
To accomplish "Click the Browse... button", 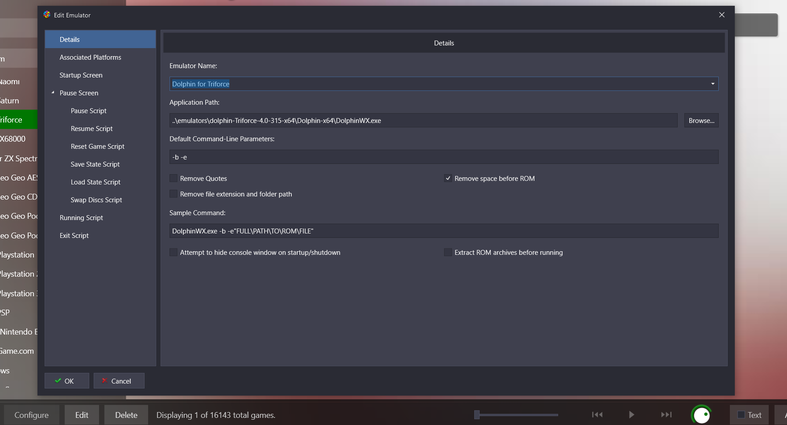I will [701, 120].
